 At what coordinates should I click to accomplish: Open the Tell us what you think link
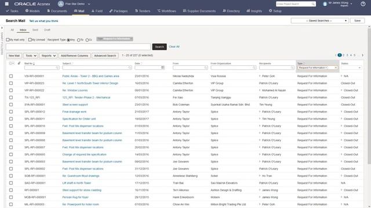pos(43,21)
